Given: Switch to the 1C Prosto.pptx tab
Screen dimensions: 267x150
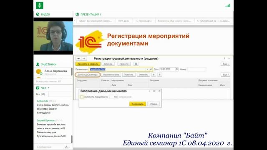Looking at the screenshot, I should click(144, 21).
